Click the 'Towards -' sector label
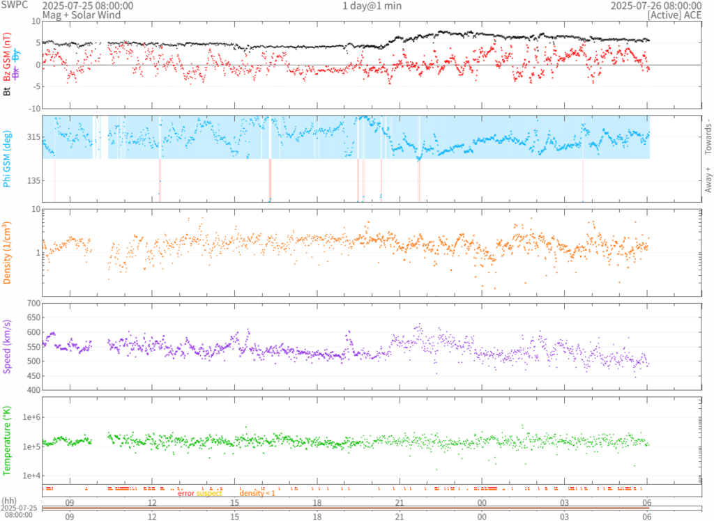 click(708, 137)
